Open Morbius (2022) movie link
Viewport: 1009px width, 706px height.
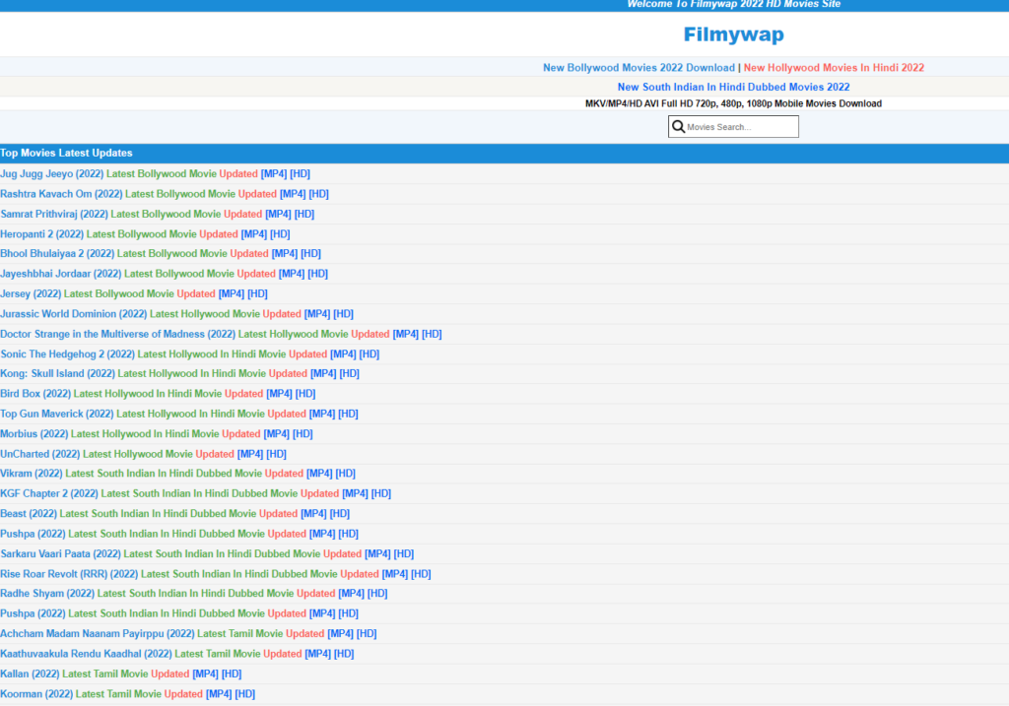pos(157,433)
